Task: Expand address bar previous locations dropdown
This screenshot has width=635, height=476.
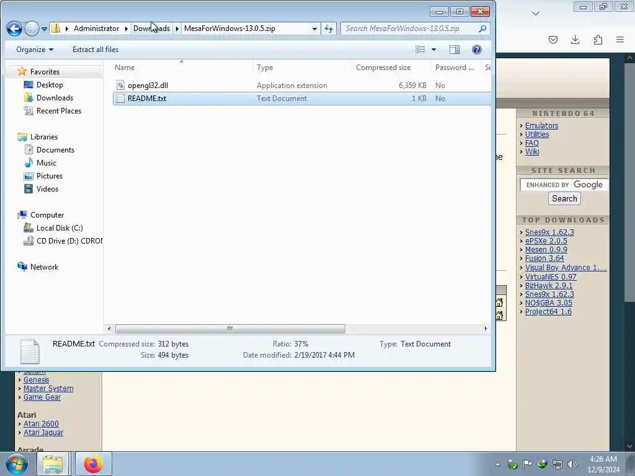Action: 314,29
